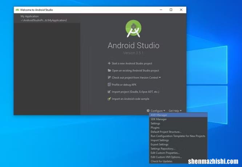This screenshot has height=167, width=242.
Task: Choose Export Settings menu entry
Action: 178,145
